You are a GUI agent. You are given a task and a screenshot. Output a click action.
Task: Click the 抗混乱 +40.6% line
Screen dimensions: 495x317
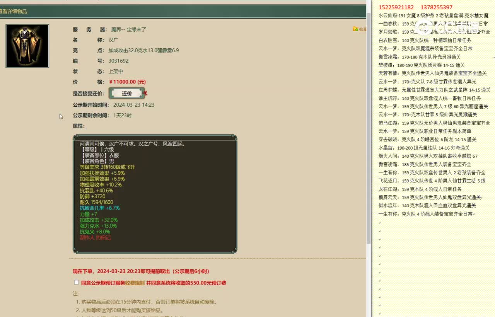[96, 191]
